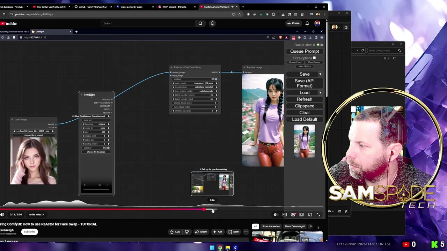Click the View Queue button
This screenshot has height=251, width=447.
pyautogui.click(x=314, y=62)
